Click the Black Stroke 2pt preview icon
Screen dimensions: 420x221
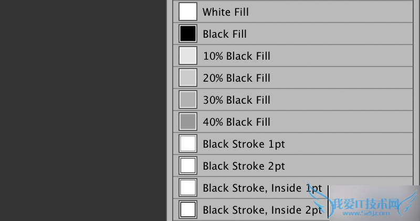coord(188,165)
